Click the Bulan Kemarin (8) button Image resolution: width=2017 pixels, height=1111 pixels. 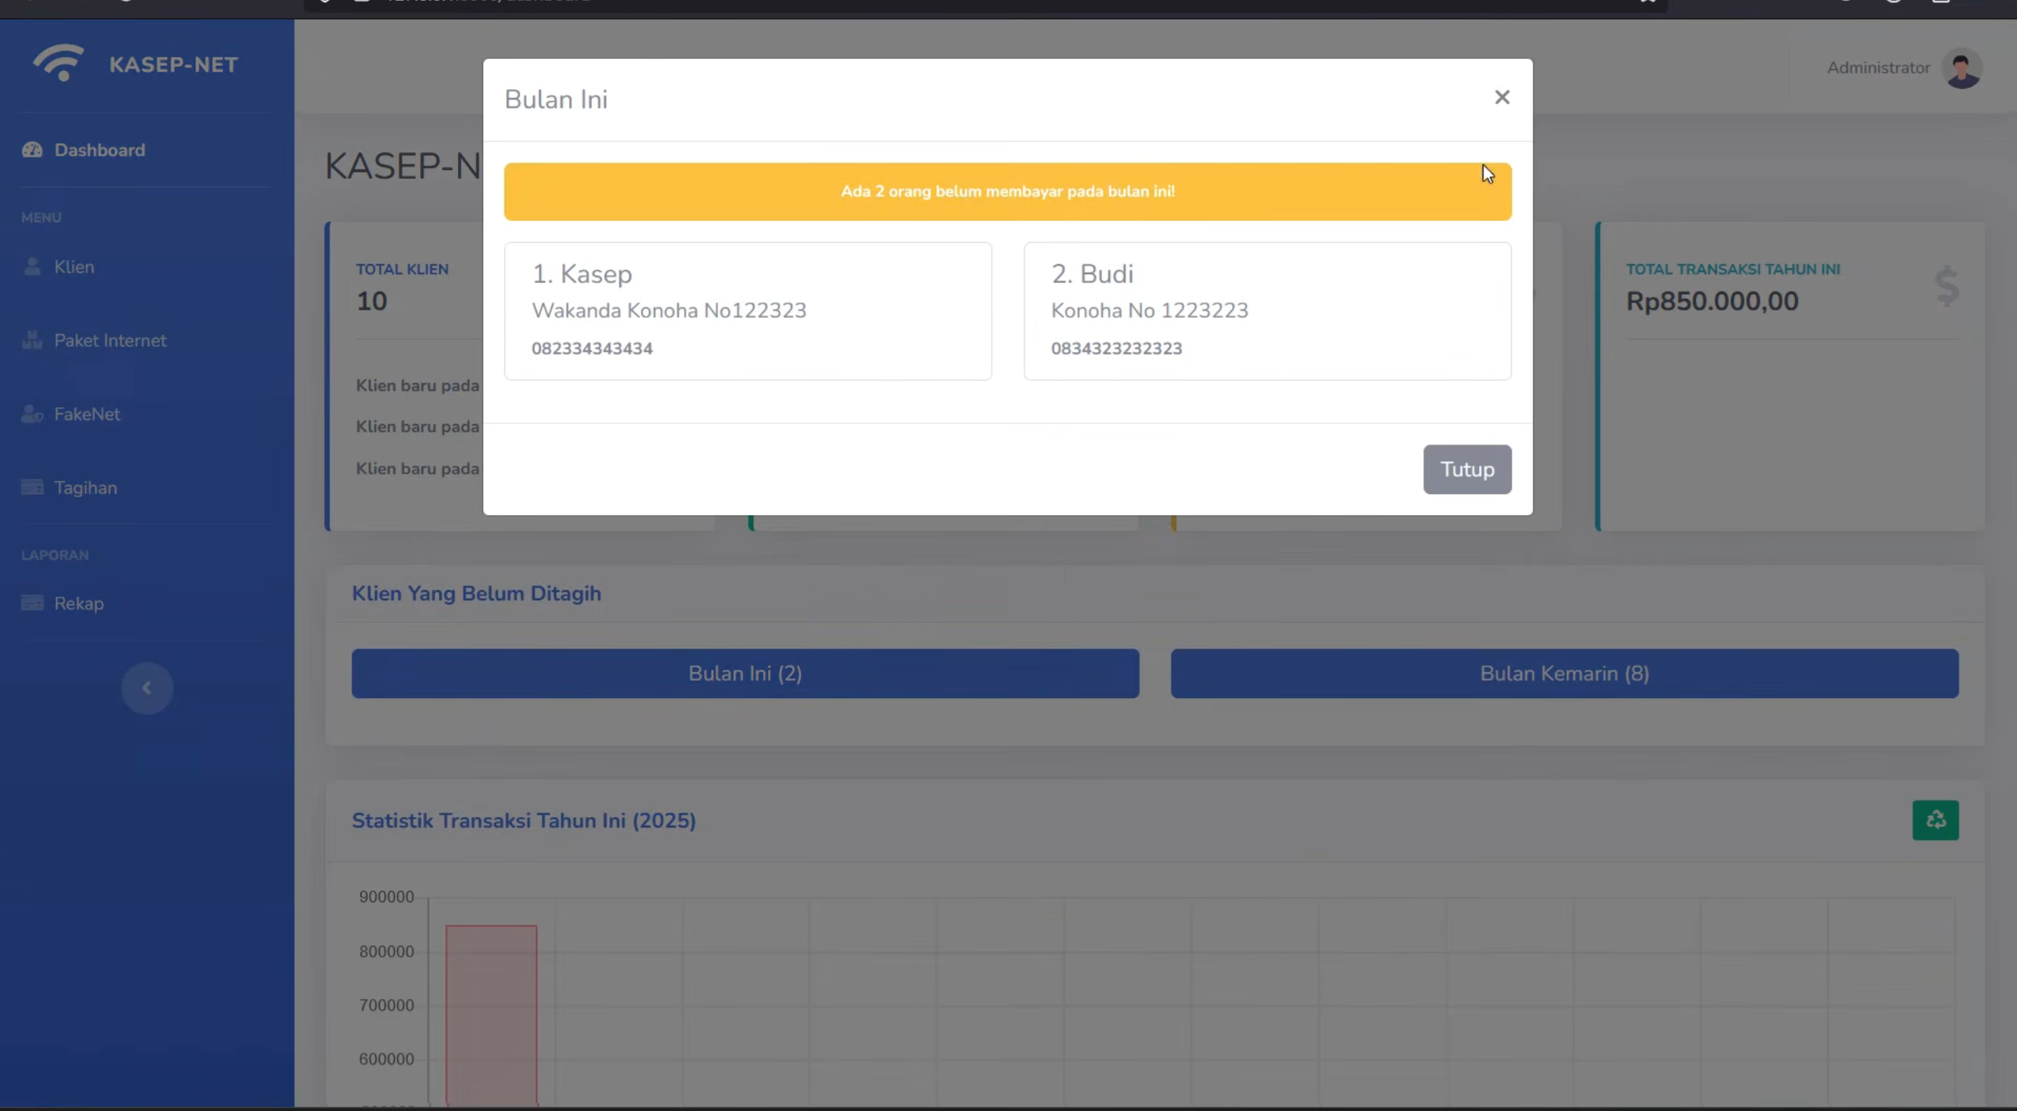click(1564, 673)
